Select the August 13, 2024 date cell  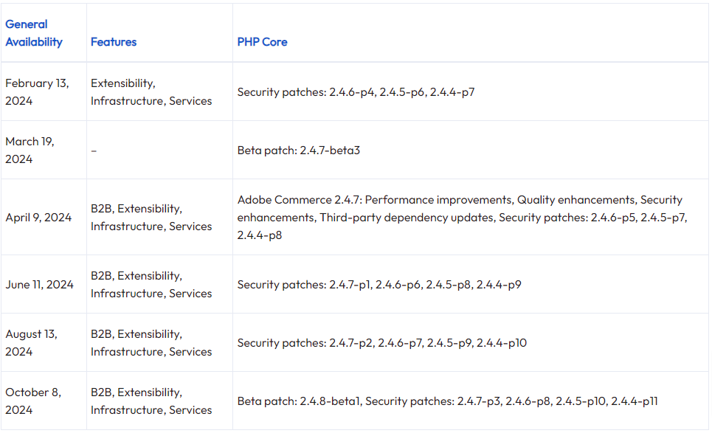point(31,342)
